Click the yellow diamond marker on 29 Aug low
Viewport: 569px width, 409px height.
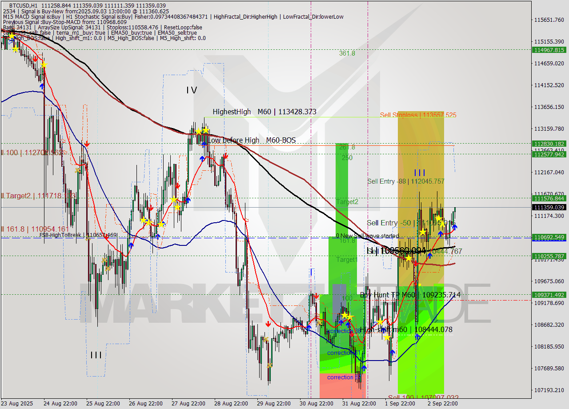click(269, 365)
